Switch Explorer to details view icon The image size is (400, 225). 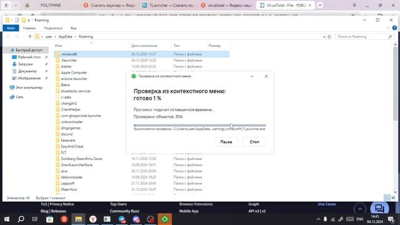click(x=387, y=197)
